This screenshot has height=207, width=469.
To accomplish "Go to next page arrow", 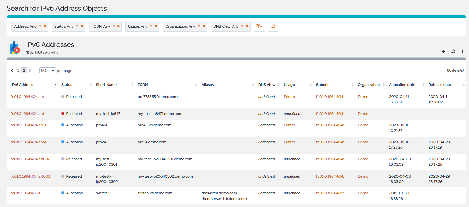I will (x=30, y=71).
